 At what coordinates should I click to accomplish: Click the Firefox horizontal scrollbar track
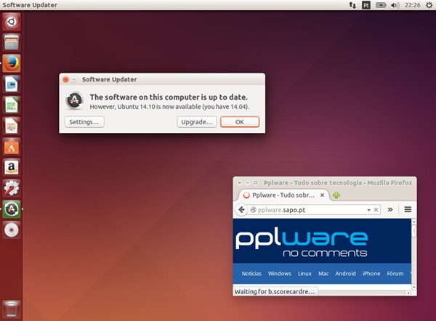click(x=363, y=293)
